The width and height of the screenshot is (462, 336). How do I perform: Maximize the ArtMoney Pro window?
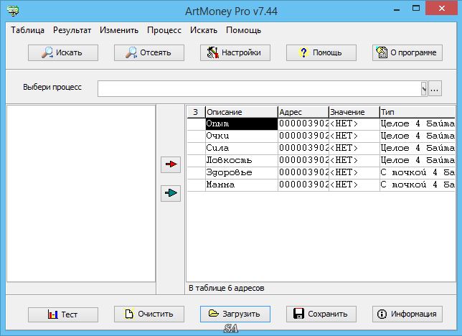tap(416, 9)
